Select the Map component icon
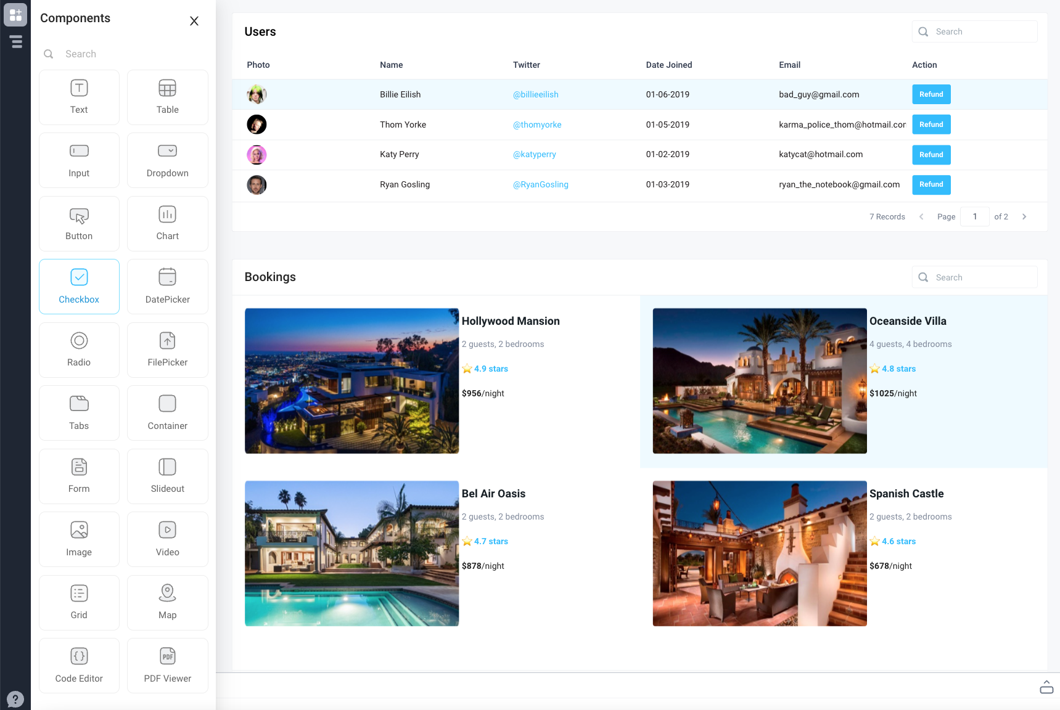 pos(167,602)
